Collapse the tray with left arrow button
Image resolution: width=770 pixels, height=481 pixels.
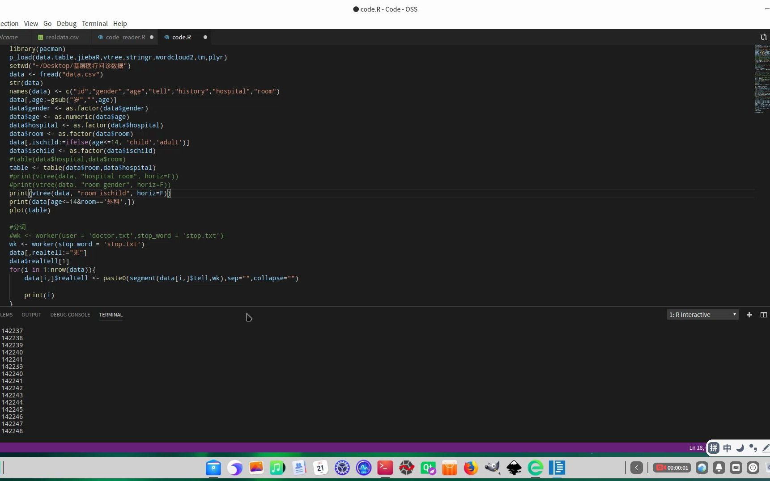[x=637, y=468]
